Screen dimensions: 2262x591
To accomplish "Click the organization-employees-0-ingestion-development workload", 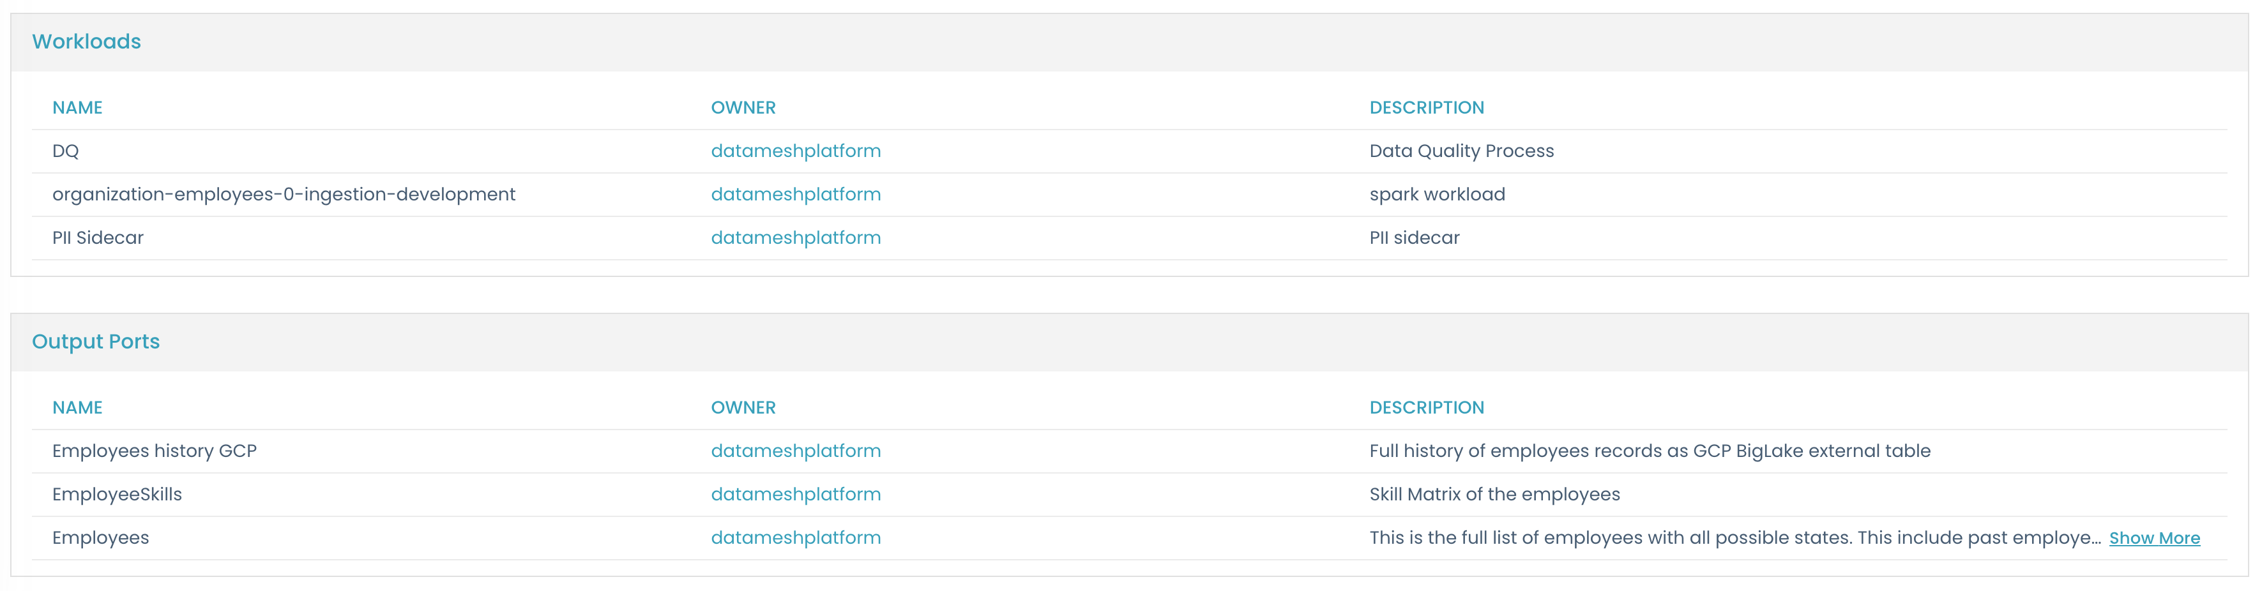I will point(284,194).
